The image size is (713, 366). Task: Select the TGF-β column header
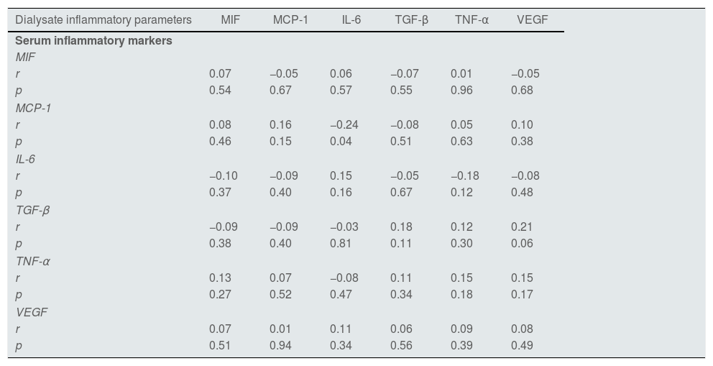click(411, 20)
